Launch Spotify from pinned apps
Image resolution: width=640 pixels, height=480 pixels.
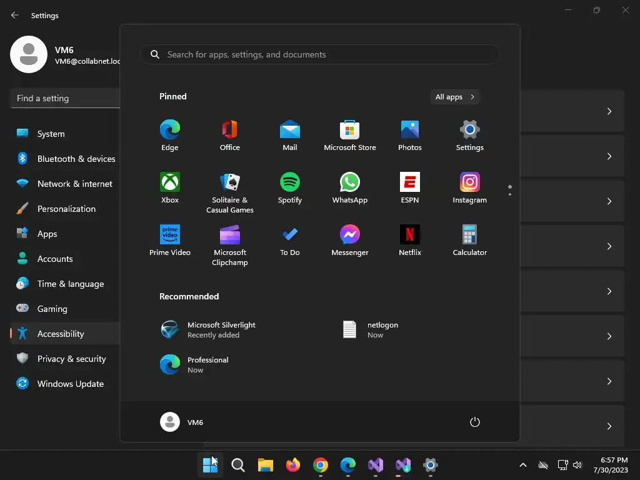coord(290,187)
